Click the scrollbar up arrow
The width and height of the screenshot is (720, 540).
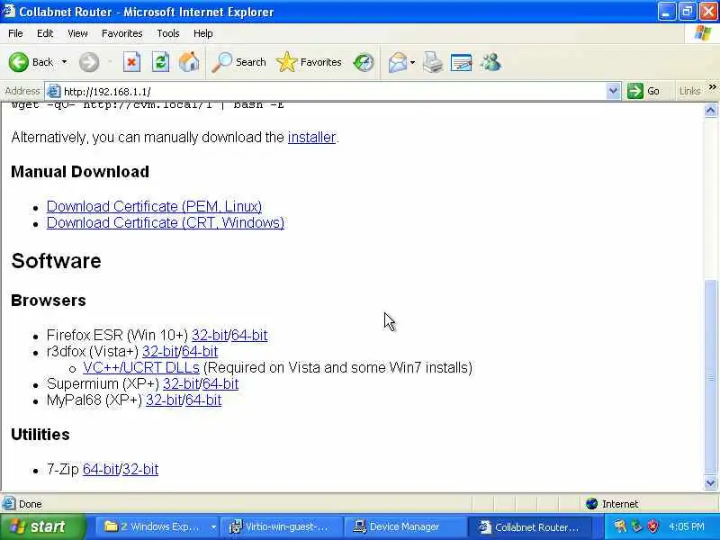[x=710, y=110]
